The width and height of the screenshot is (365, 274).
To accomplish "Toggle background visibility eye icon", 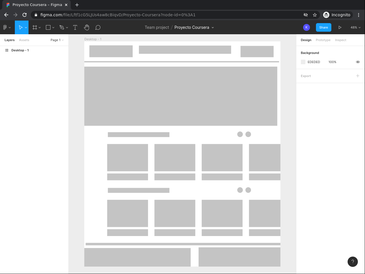I will 358,62.
